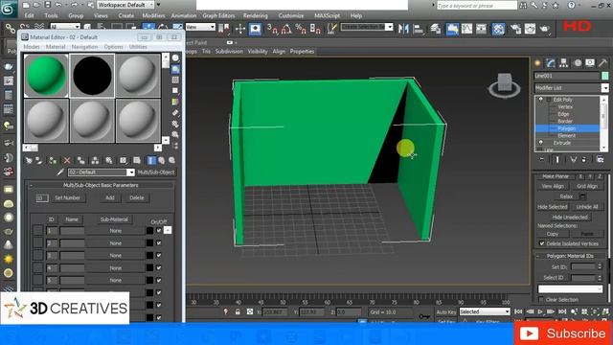Image resolution: width=613 pixels, height=345 pixels.
Task: Click the object color swatch beside Line001
Action: [604, 76]
